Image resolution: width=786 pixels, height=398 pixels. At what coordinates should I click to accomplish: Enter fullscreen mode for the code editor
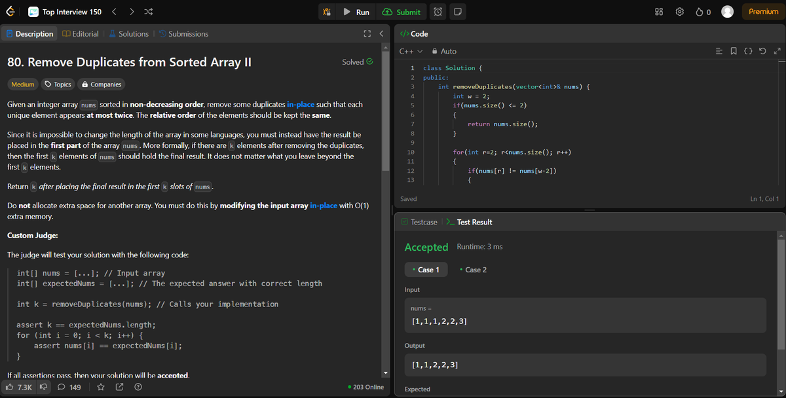click(777, 51)
